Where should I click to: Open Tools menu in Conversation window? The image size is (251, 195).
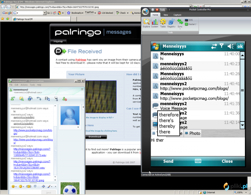pos(32,85)
